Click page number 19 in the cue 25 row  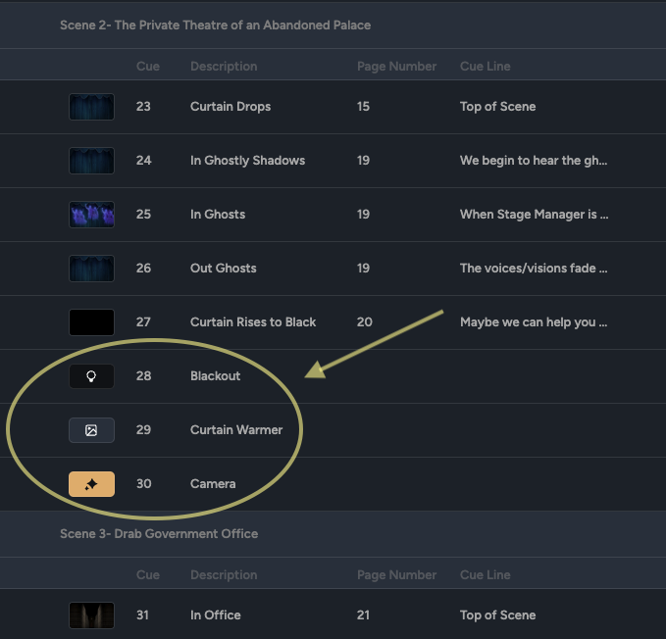pos(363,215)
